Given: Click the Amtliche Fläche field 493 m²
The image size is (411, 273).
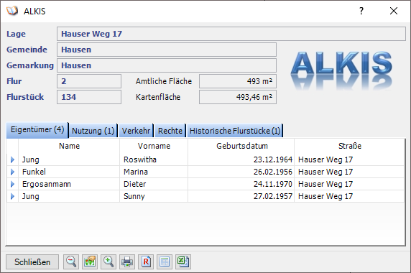Looking at the screenshot, I should pos(238,81).
